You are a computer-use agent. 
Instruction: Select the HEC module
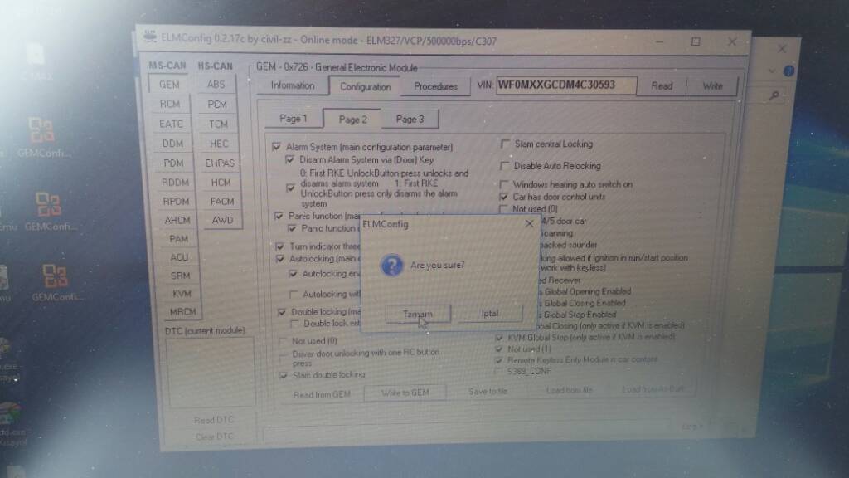point(219,144)
